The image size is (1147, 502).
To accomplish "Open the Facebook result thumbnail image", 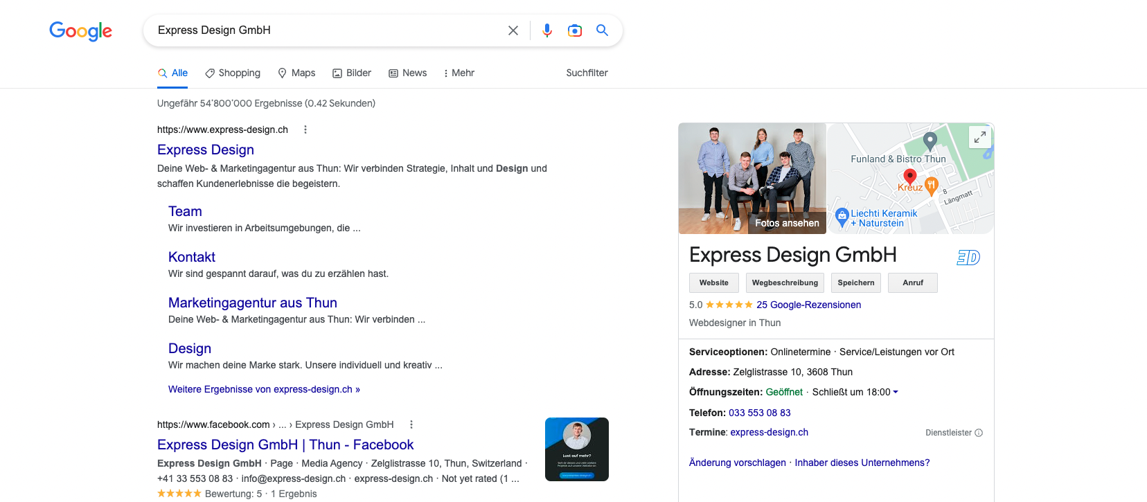I will (577, 449).
